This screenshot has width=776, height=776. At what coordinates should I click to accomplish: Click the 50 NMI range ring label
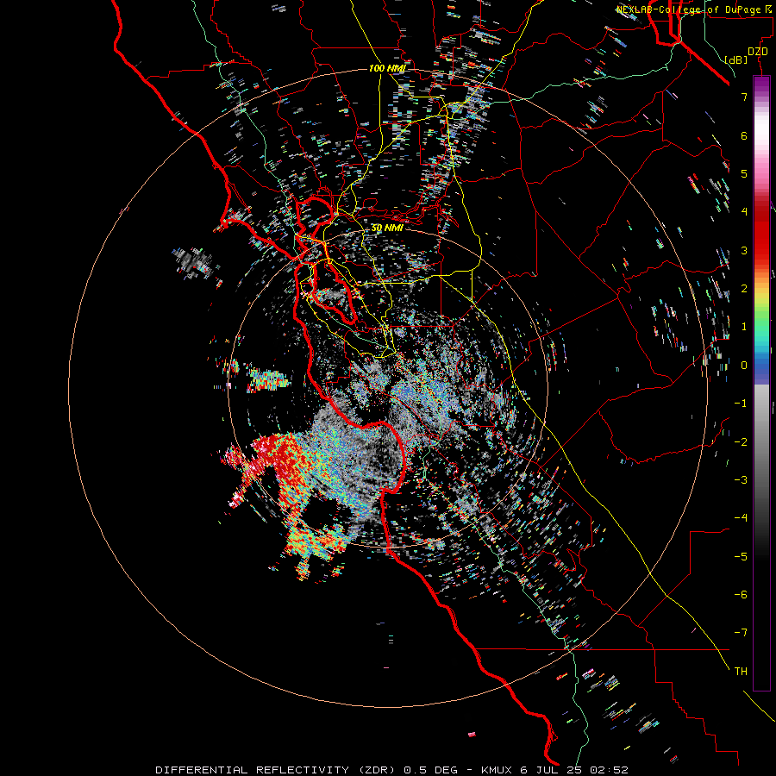387,228
